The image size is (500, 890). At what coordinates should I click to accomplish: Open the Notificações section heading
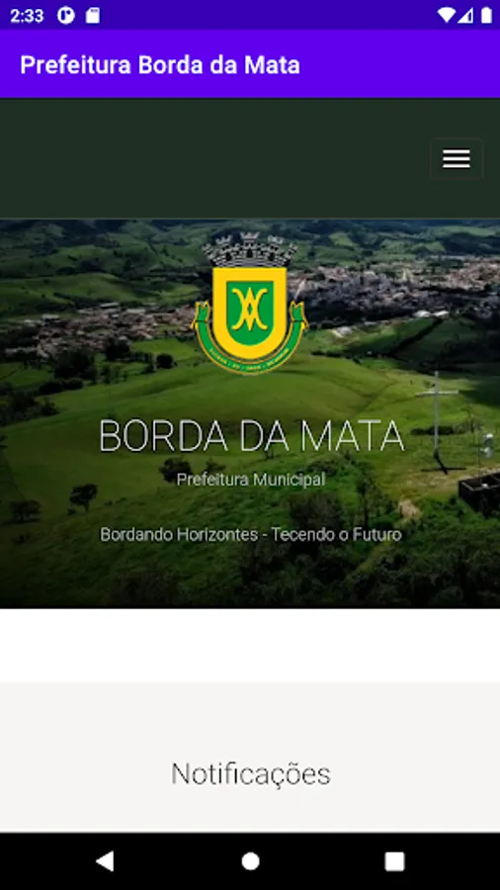(251, 773)
